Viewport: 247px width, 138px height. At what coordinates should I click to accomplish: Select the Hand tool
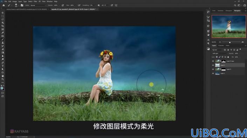tap(3, 76)
